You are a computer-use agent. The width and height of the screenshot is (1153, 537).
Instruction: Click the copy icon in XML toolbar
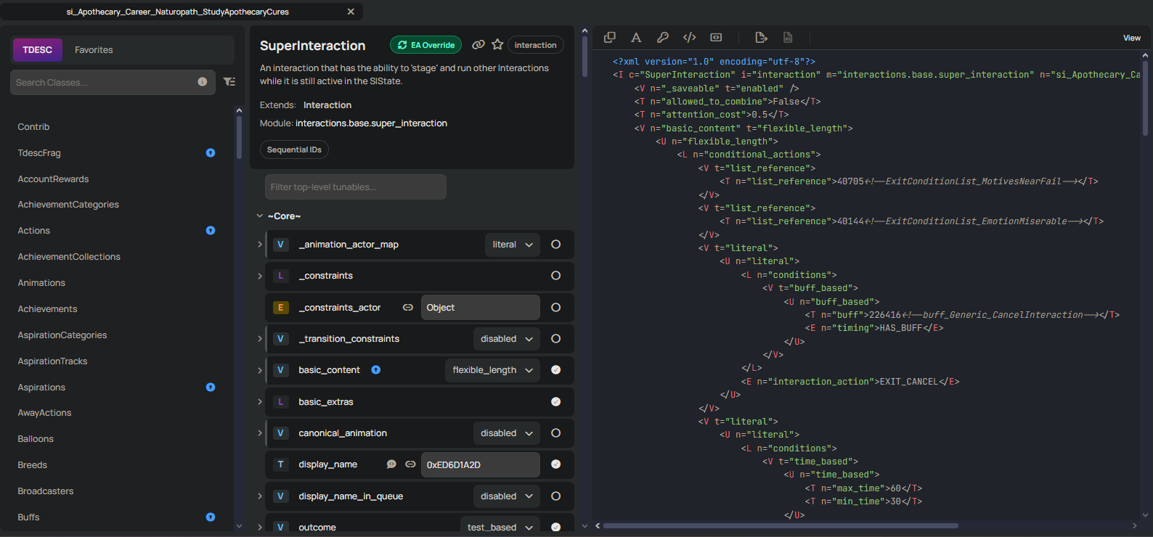click(610, 38)
